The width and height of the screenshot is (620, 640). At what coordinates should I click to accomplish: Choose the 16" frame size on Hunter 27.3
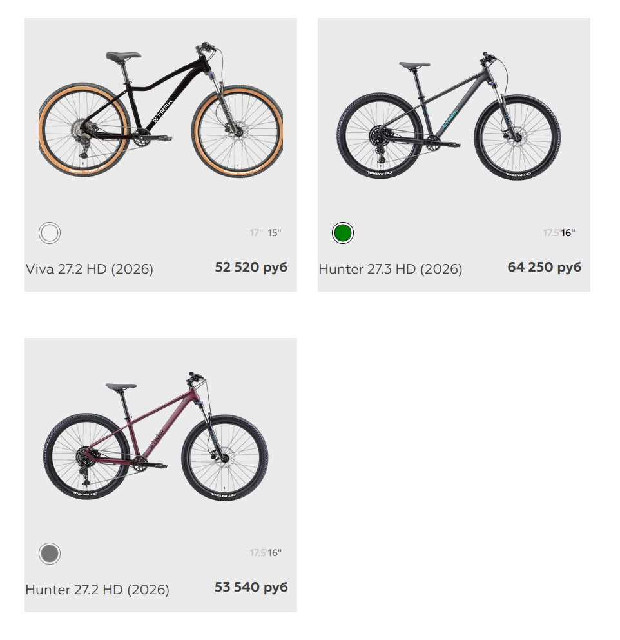click(568, 233)
